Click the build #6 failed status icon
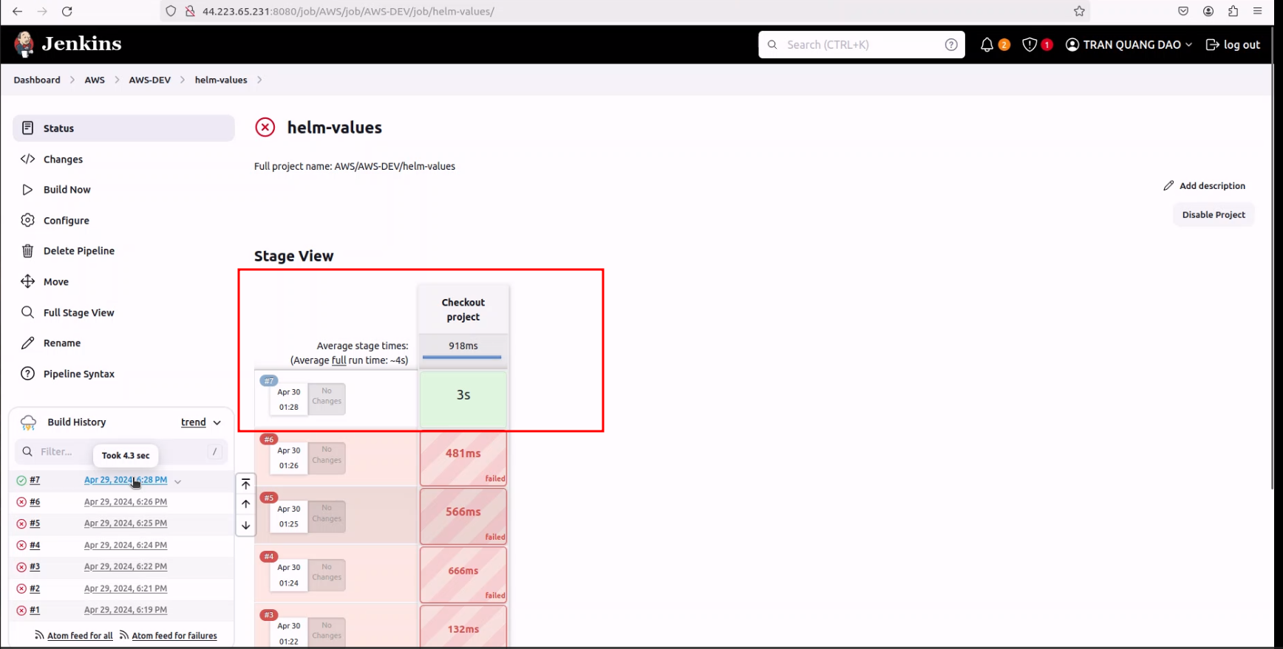Screen dimensions: 1283x649 click(21, 502)
